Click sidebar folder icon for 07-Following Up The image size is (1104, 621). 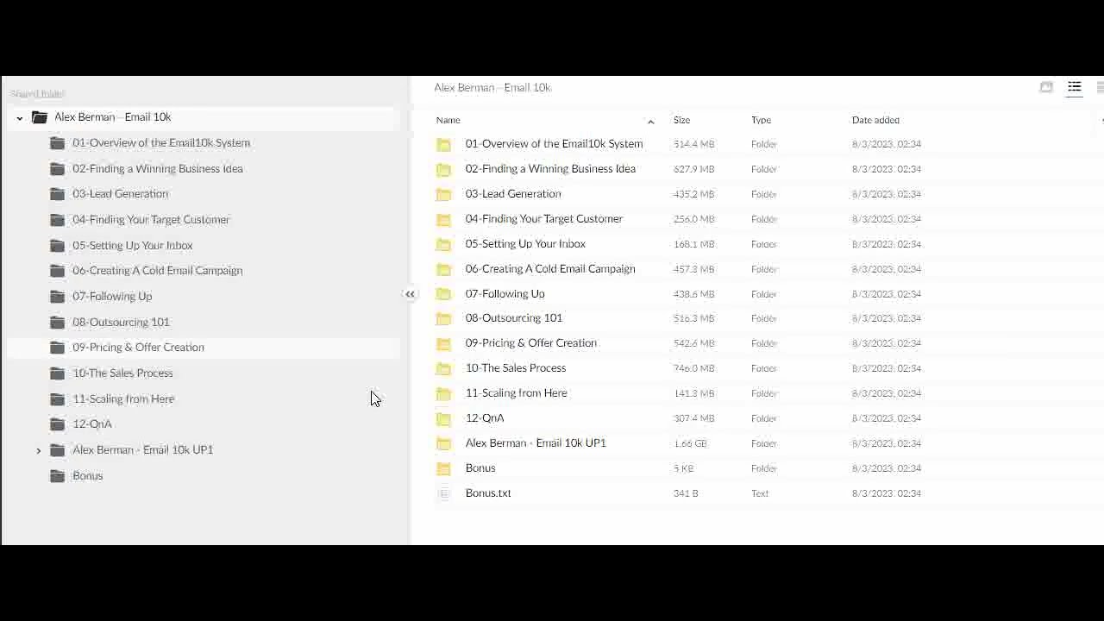tap(58, 297)
